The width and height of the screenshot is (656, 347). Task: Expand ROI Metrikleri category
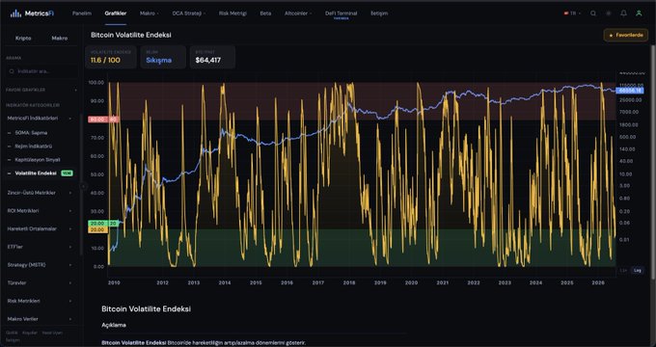point(40,211)
